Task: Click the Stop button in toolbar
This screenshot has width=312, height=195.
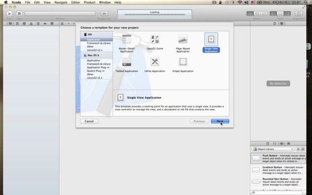Action: (19, 14)
